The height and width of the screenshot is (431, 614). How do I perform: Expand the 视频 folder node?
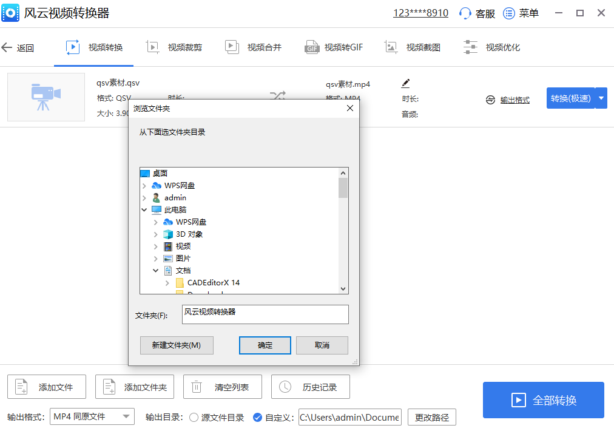coord(156,246)
